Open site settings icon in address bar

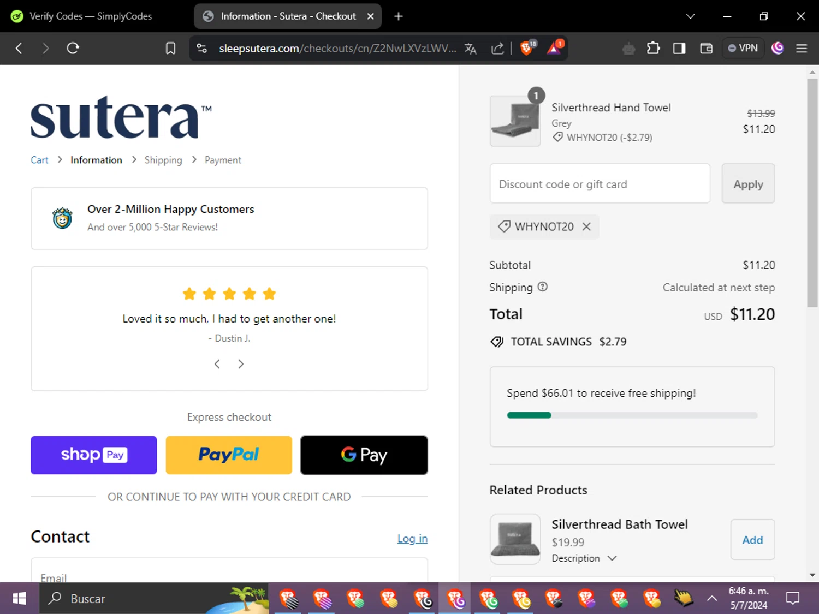[x=202, y=49]
